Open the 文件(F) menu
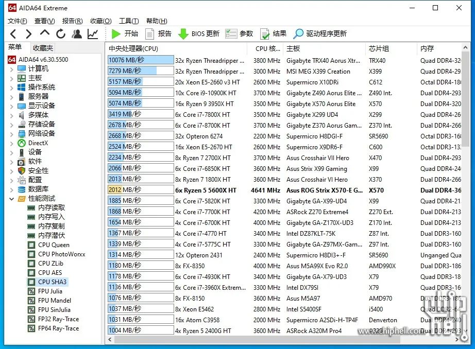 18,21
